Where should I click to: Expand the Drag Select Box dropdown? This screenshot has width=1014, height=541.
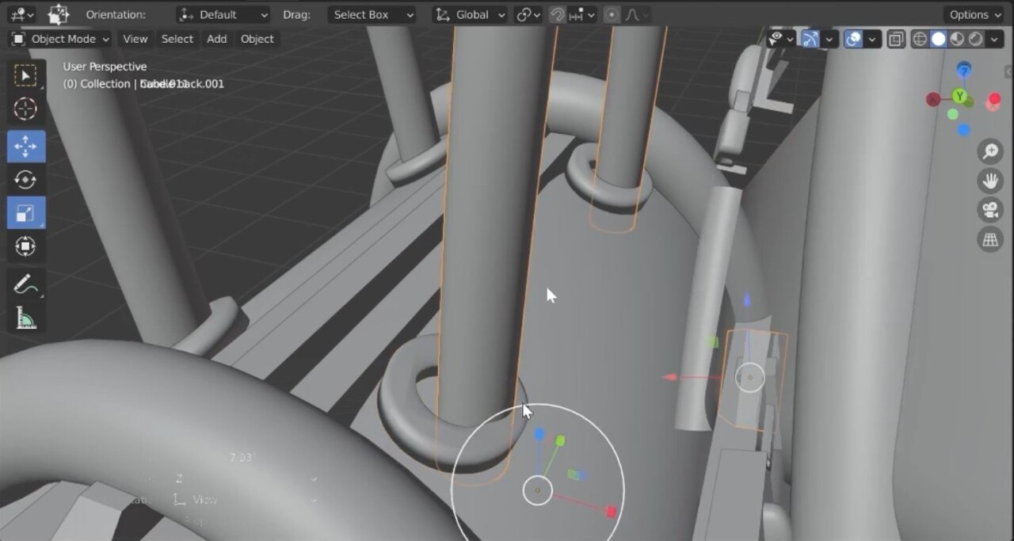tap(372, 14)
